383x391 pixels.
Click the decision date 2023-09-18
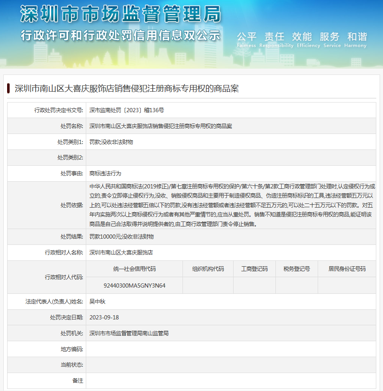pos(104,317)
